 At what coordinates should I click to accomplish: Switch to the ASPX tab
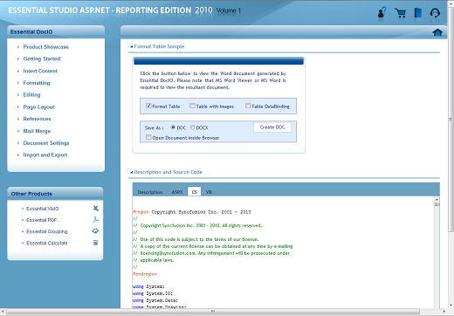click(177, 192)
